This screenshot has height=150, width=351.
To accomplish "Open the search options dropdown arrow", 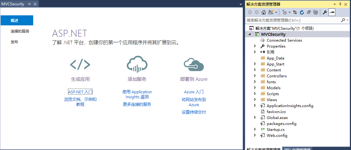I will tap(347, 20).
